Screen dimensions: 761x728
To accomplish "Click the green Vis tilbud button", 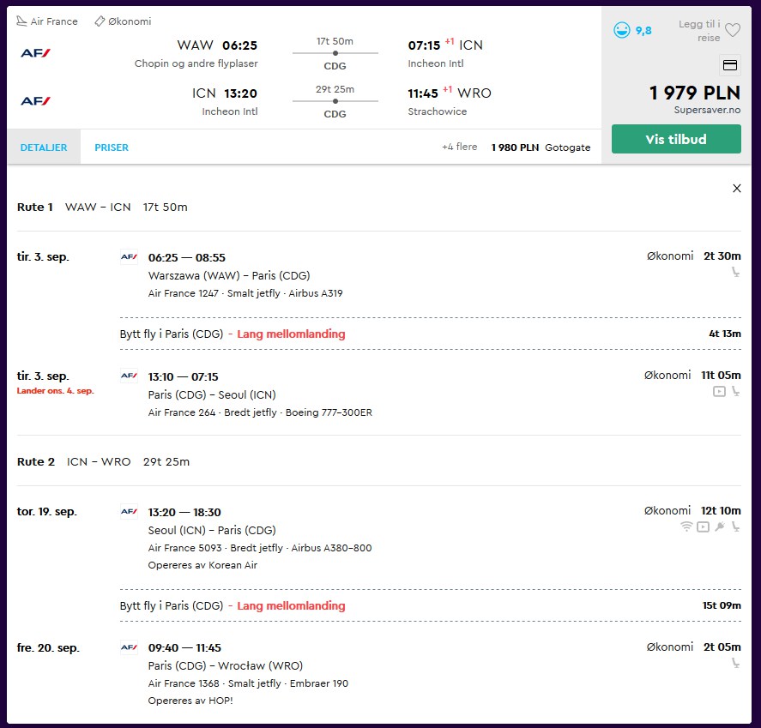I will coord(676,139).
